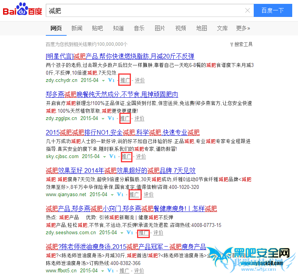Click the V1 badge beside www.qianyaso.net
Screen dimensions: 298x275
[120, 194]
